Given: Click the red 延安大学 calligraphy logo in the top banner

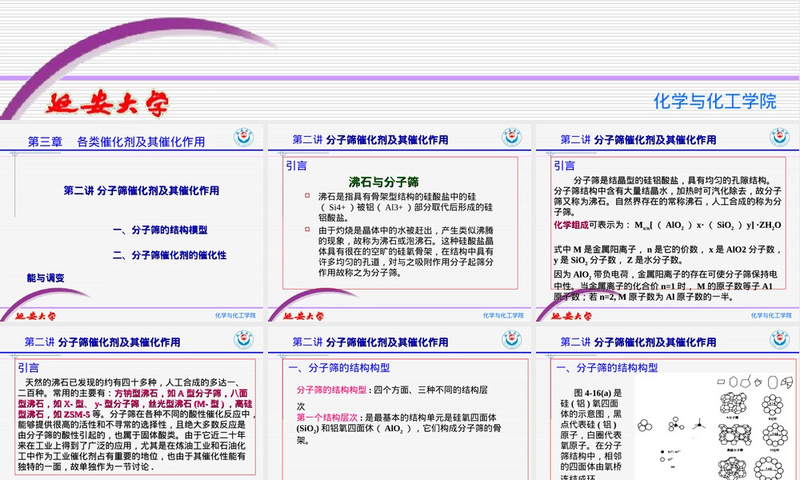Looking at the screenshot, I should click(107, 104).
